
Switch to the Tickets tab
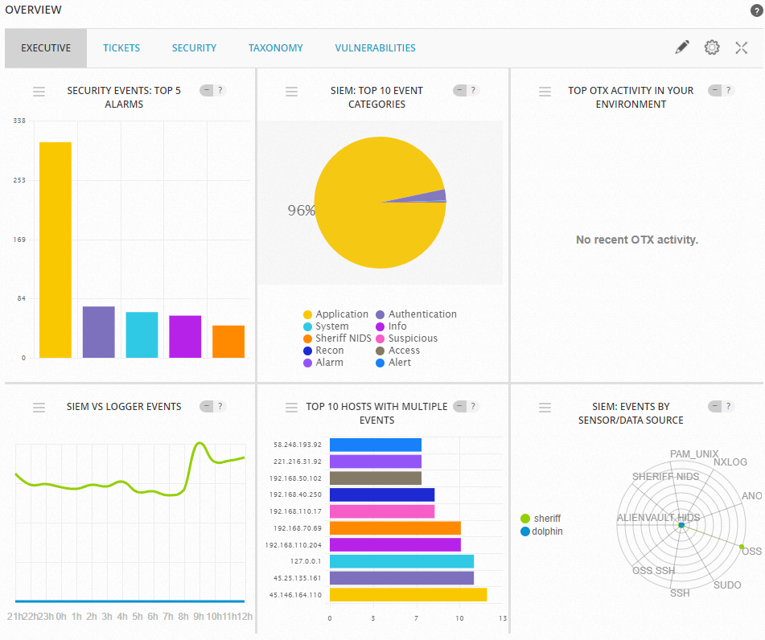(121, 48)
